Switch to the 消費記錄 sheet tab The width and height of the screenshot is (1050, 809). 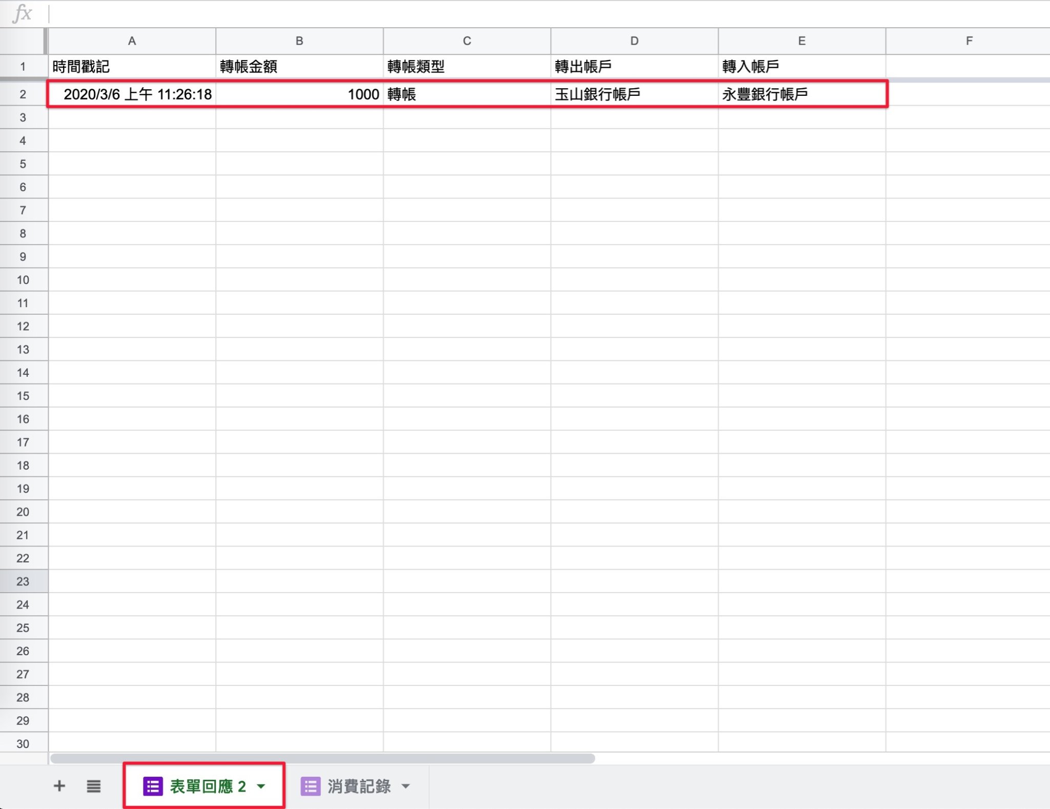point(359,786)
